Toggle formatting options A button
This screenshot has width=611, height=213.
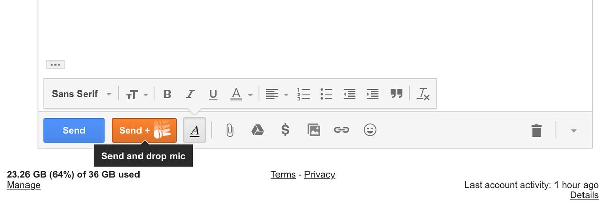(x=195, y=131)
